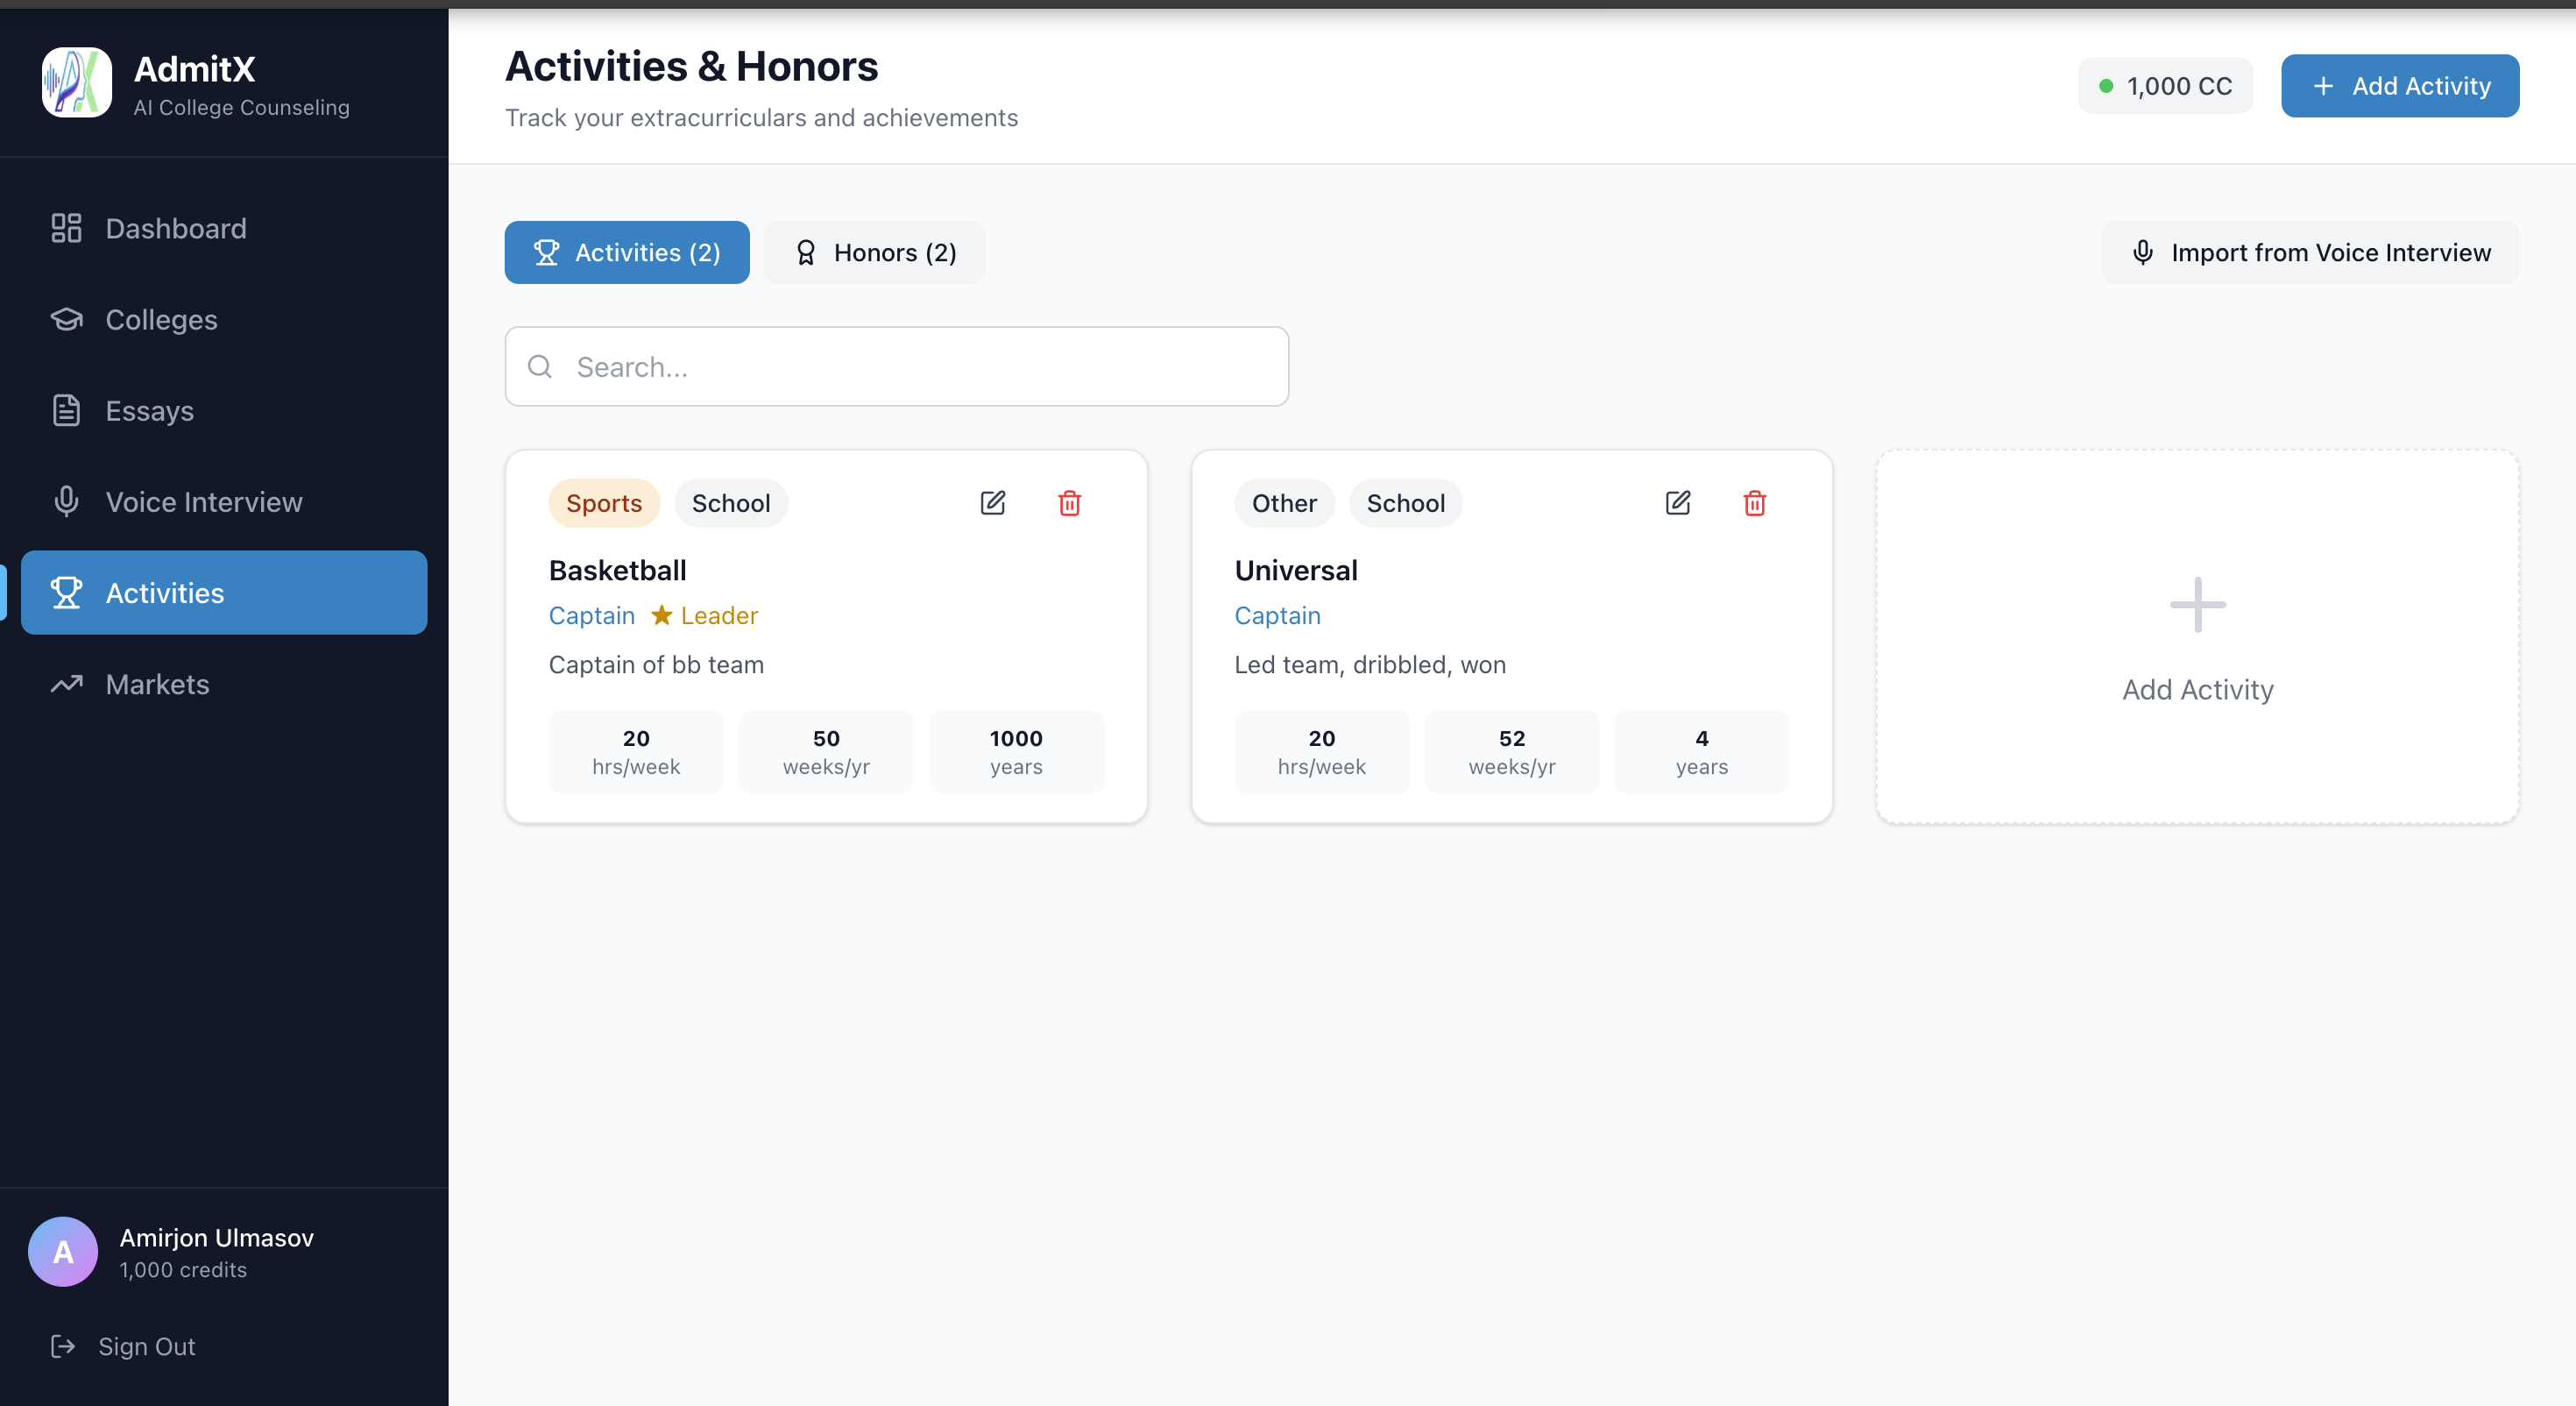
Task: Open Dashboard from the sidebar
Action: pyautogui.click(x=176, y=228)
